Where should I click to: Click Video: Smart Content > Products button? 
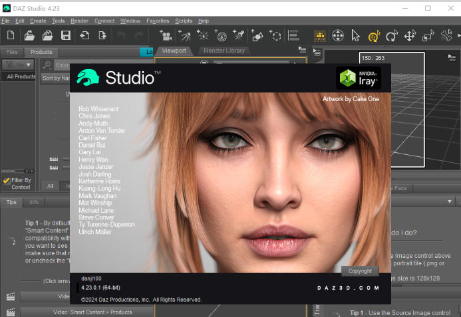(92, 312)
